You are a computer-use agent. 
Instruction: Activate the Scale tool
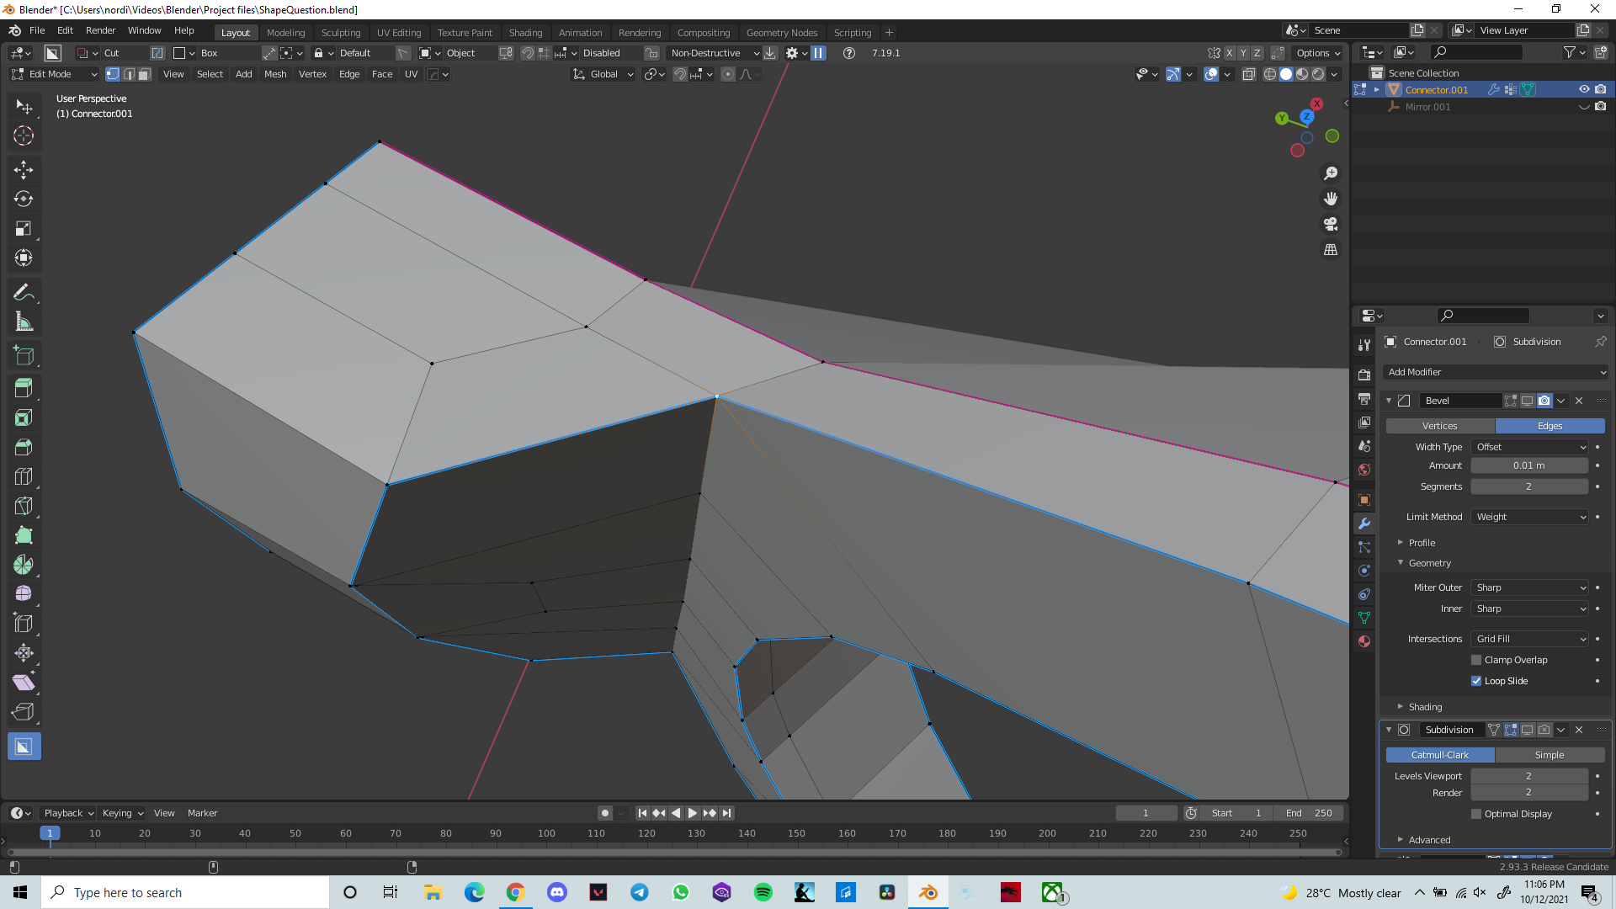click(24, 229)
